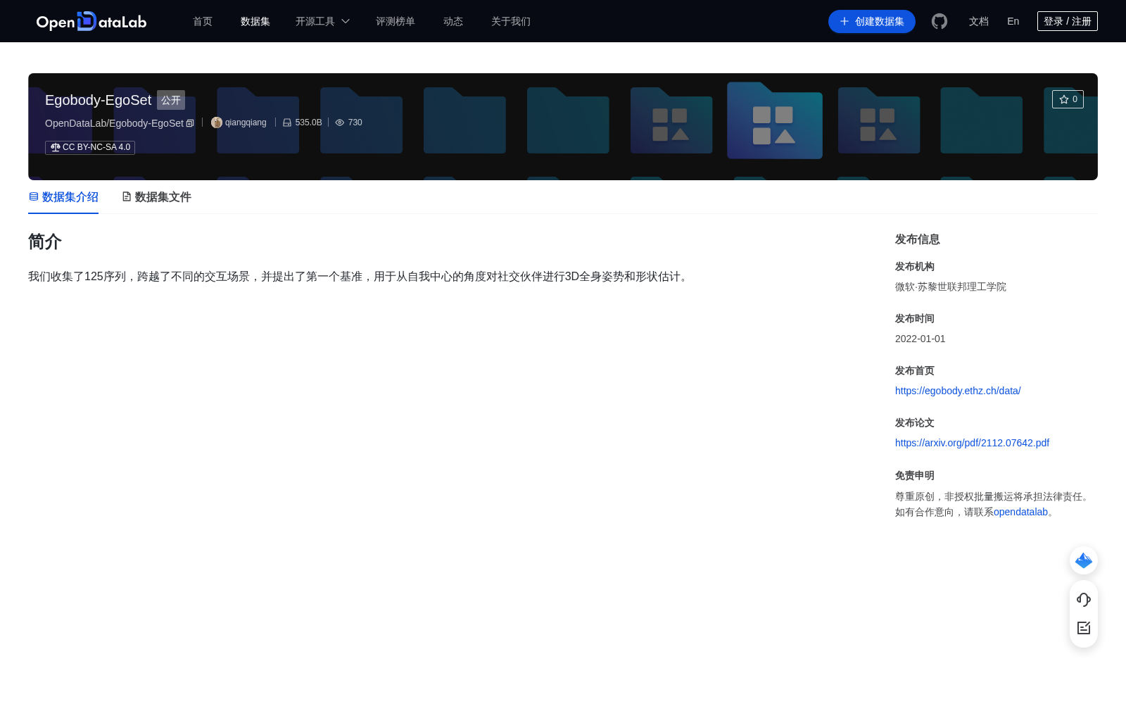The height and width of the screenshot is (704, 1126).
Task: Click the opendatalab contact link
Action: [x=1020, y=512]
